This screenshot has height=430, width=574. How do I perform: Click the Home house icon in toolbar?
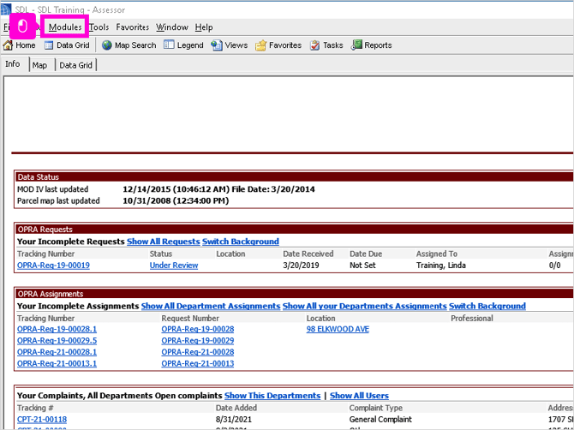point(8,45)
